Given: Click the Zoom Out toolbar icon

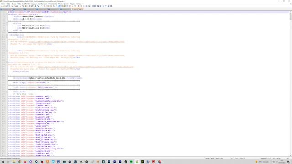Looking at the screenshot, I should pyautogui.click(x=45, y=6).
